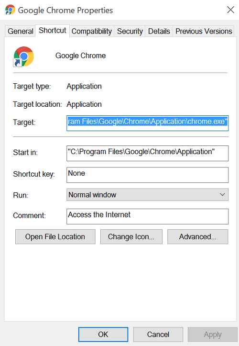
Task: Expand the Run dropdown arrow
Action: 222,195
